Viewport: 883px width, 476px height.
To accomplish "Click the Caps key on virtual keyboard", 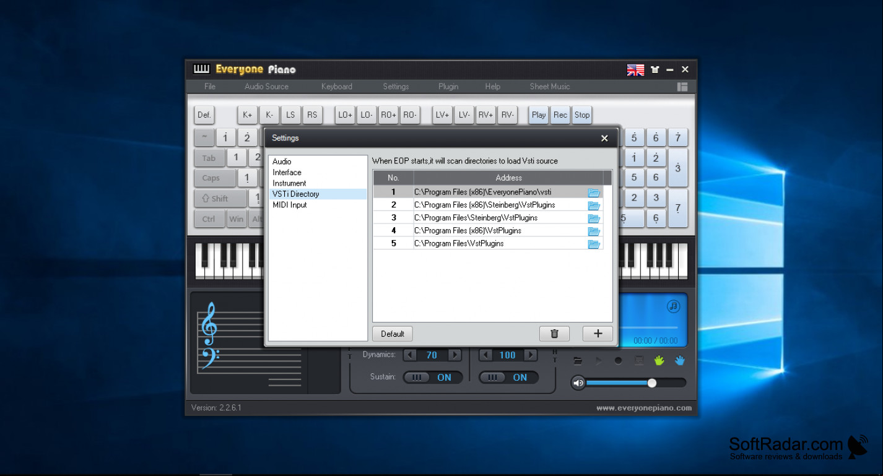I will (x=215, y=178).
